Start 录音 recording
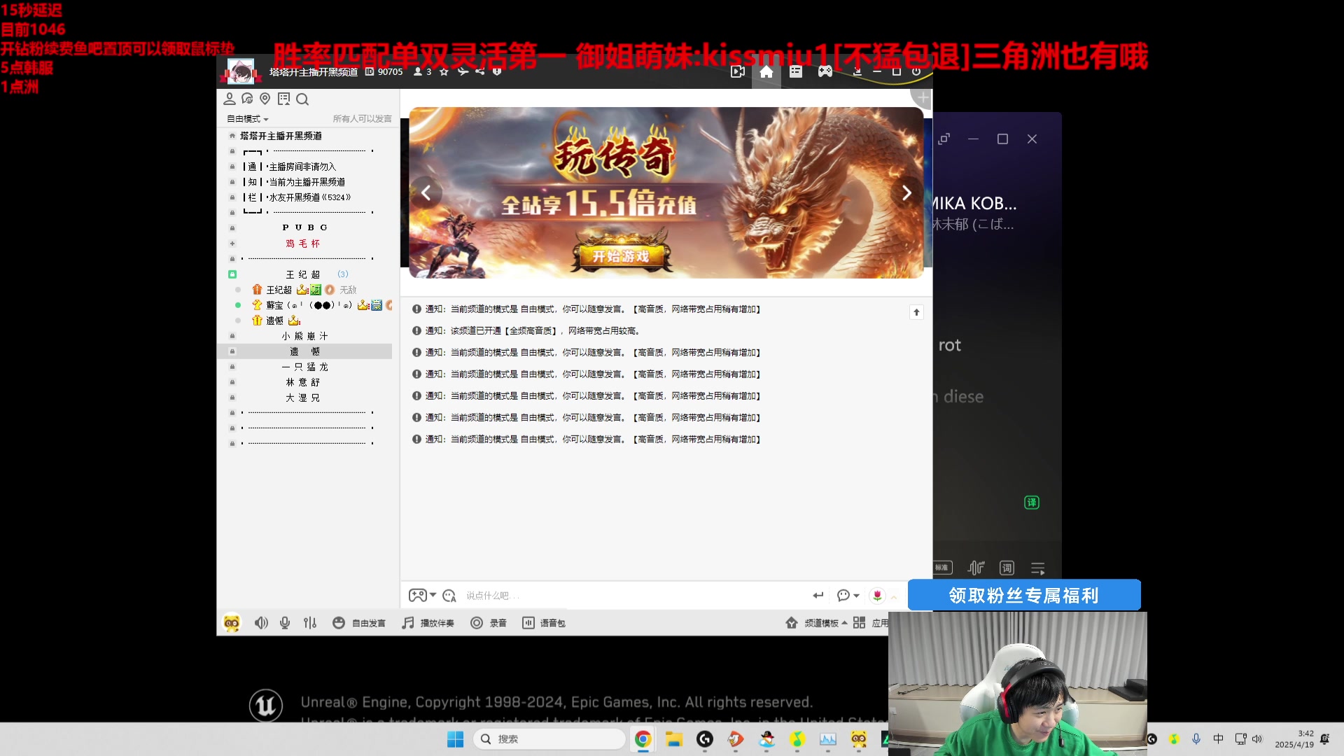This screenshot has height=756, width=1344. [489, 623]
